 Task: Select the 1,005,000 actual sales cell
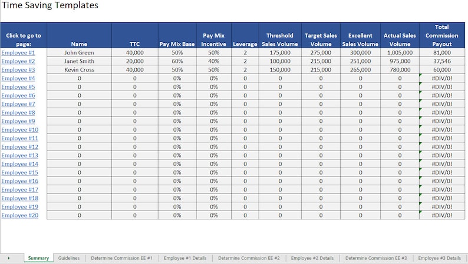[400, 53]
